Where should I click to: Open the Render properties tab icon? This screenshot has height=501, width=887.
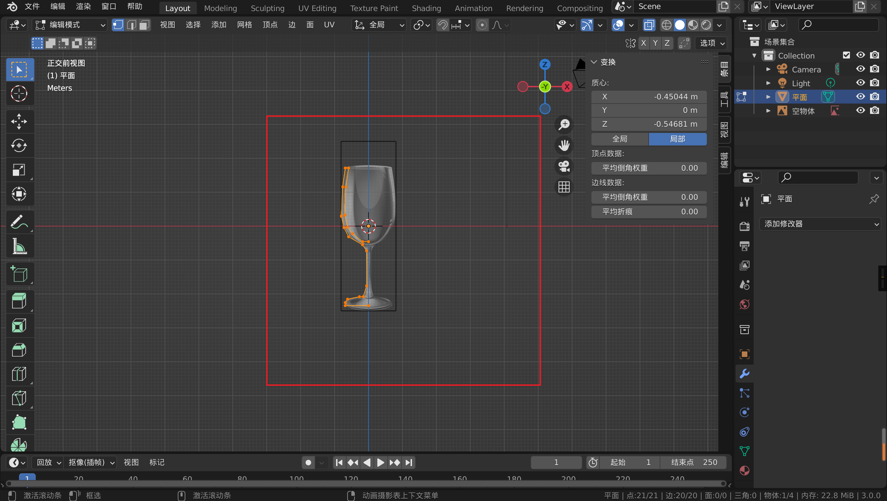pyautogui.click(x=745, y=226)
